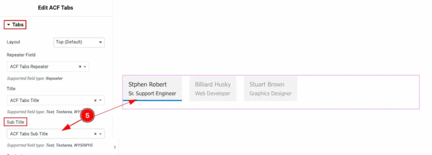Image resolution: width=432 pixels, height=155 pixels.
Task: Click the step 5 annotation marker
Action: click(87, 116)
